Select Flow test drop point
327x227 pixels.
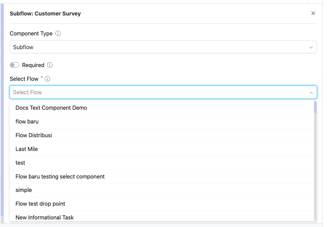[x=162, y=204]
